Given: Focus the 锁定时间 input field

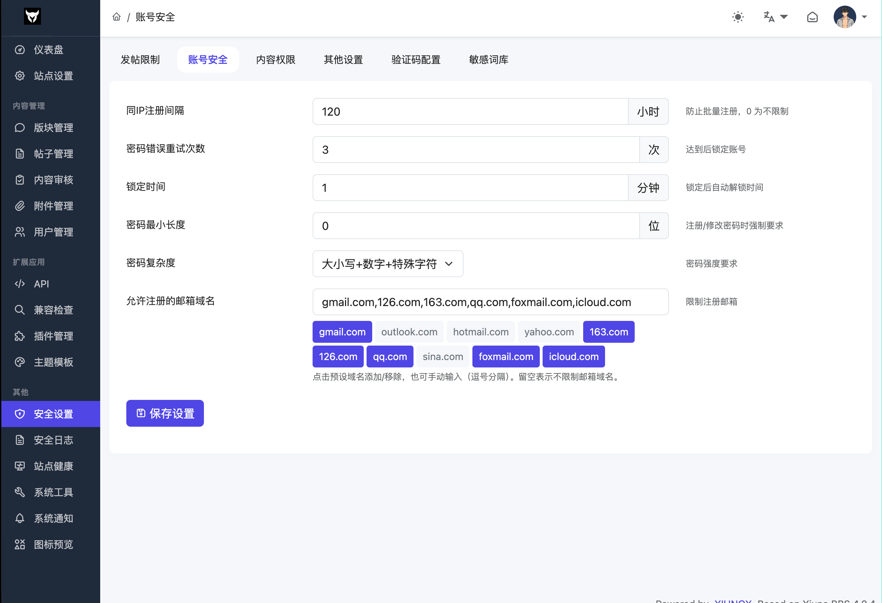Looking at the screenshot, I should [x=470, y=188].
